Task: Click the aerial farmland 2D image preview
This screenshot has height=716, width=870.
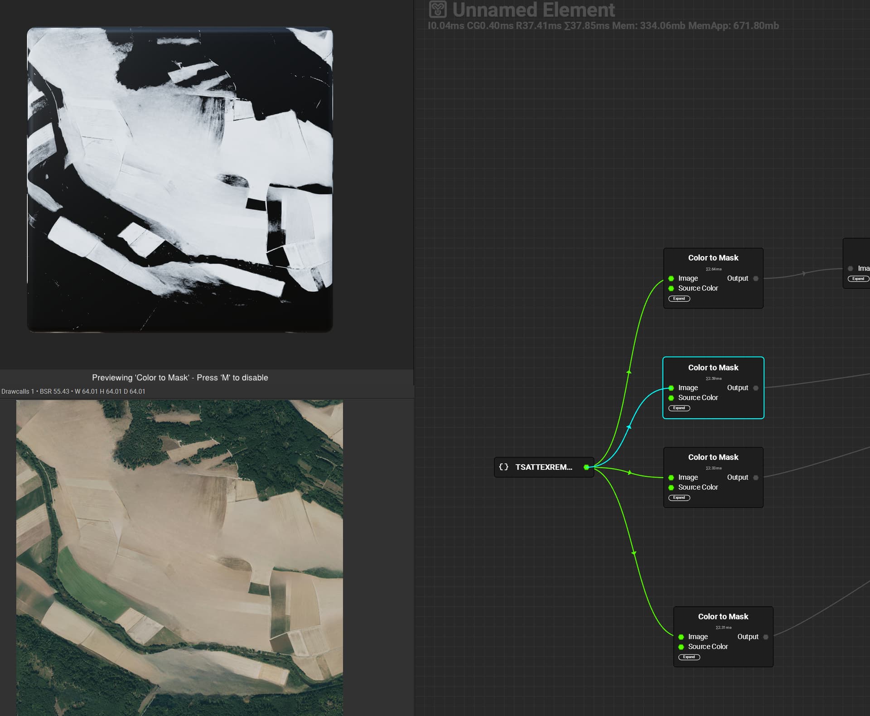Action: (x=179, y=557)
